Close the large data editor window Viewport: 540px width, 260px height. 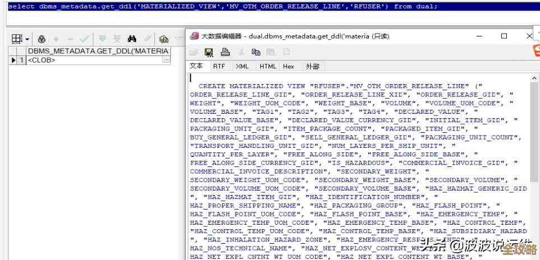tap(529, 36)
